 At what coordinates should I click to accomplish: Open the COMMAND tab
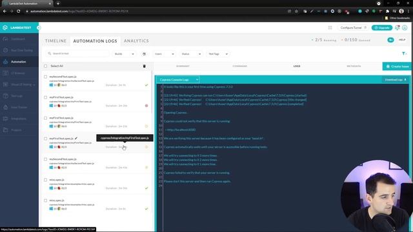point(239,66)
